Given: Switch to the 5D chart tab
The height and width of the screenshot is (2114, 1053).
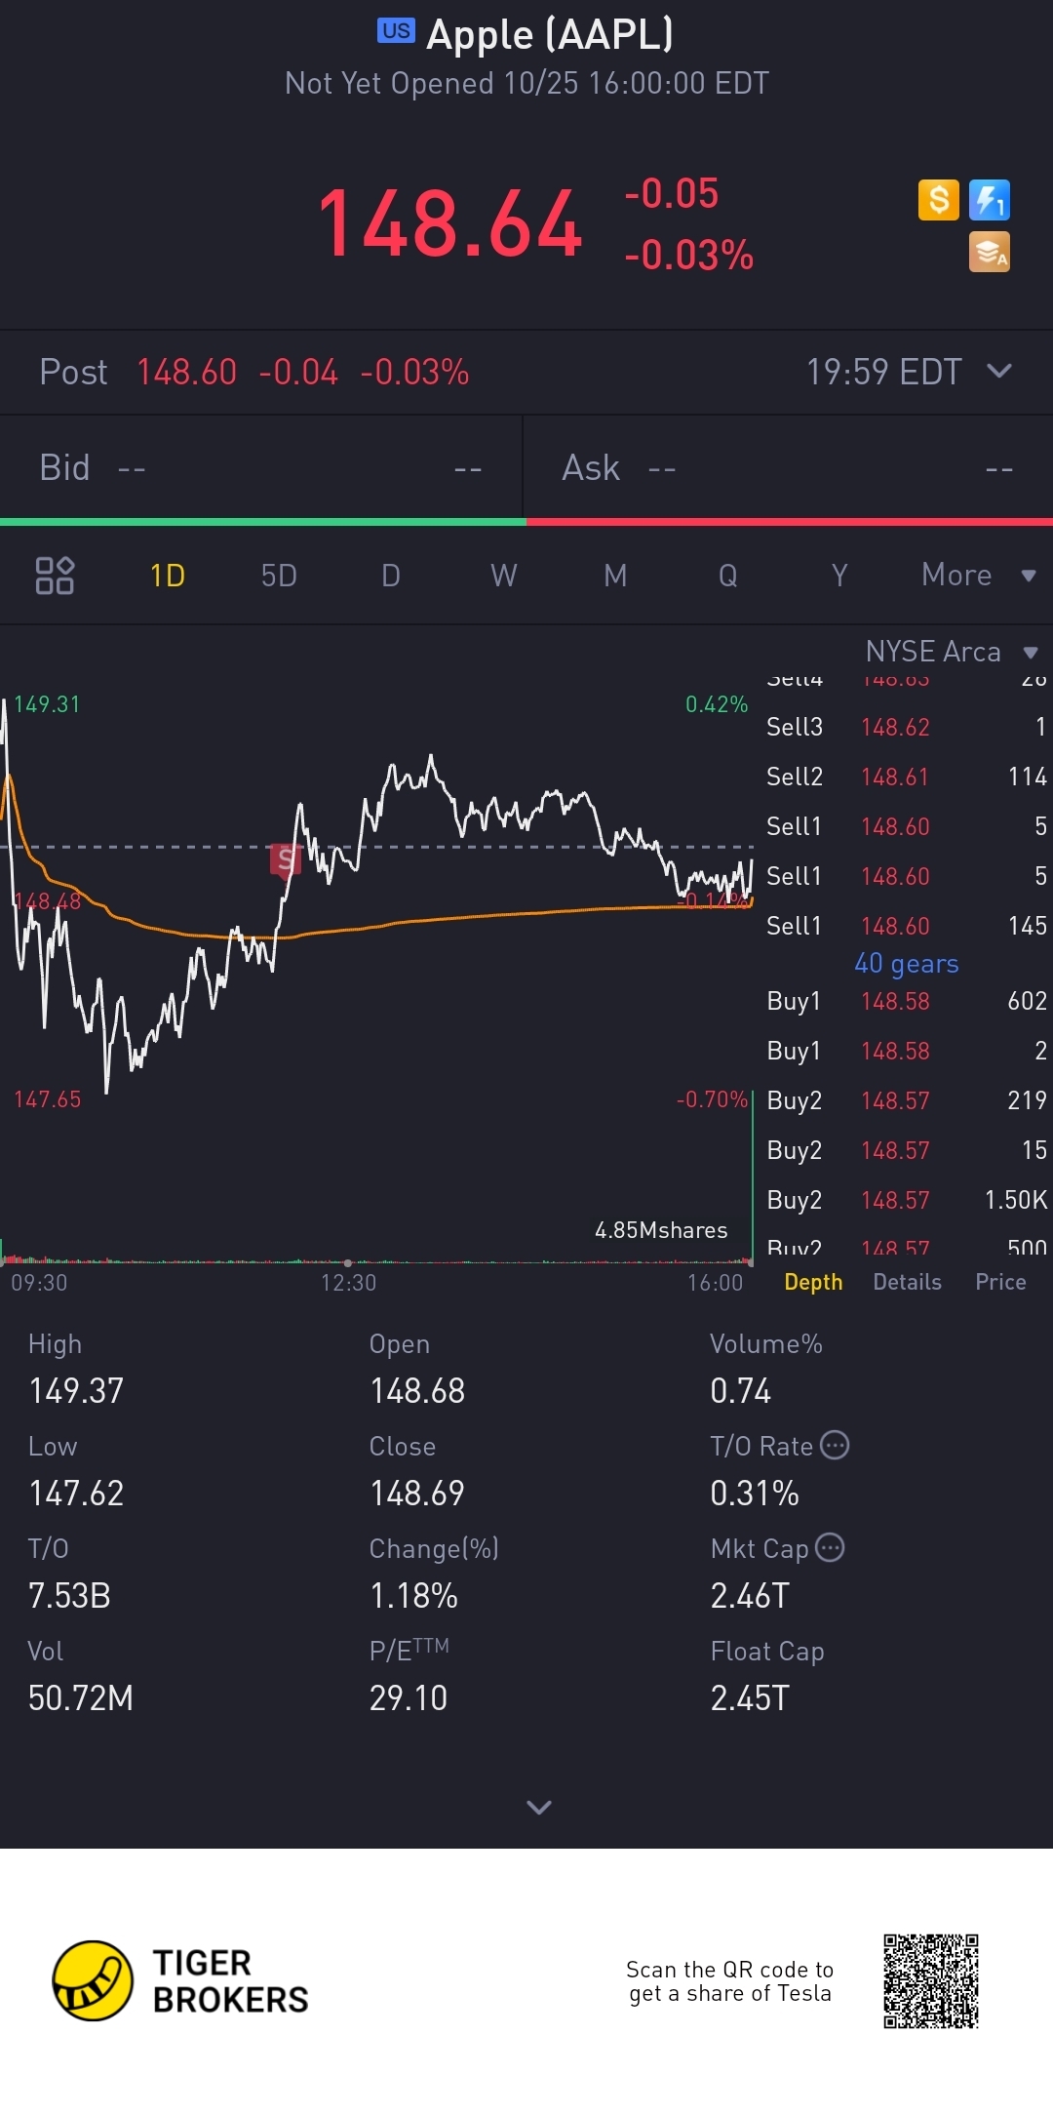Looking at the screenshot, I should pyautogui.click(x=279, y=576).
